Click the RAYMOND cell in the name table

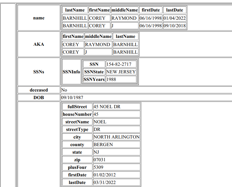[124, 18]
